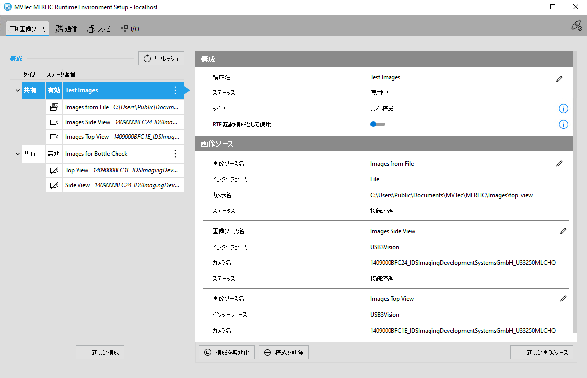Screen dimensions: 587x378
Task: Show info about RTE startup configuration
Action: [x=563, y=125]
